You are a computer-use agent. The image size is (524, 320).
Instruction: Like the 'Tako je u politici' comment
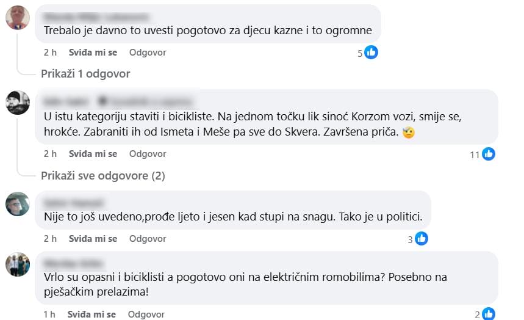(93, 239)
